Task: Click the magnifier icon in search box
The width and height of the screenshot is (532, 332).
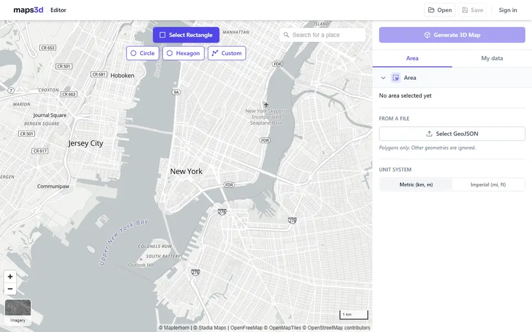Action: click(287, 35)
